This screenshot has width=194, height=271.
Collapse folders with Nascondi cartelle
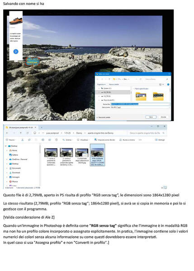pyautogui.click(x=104, y=117)
